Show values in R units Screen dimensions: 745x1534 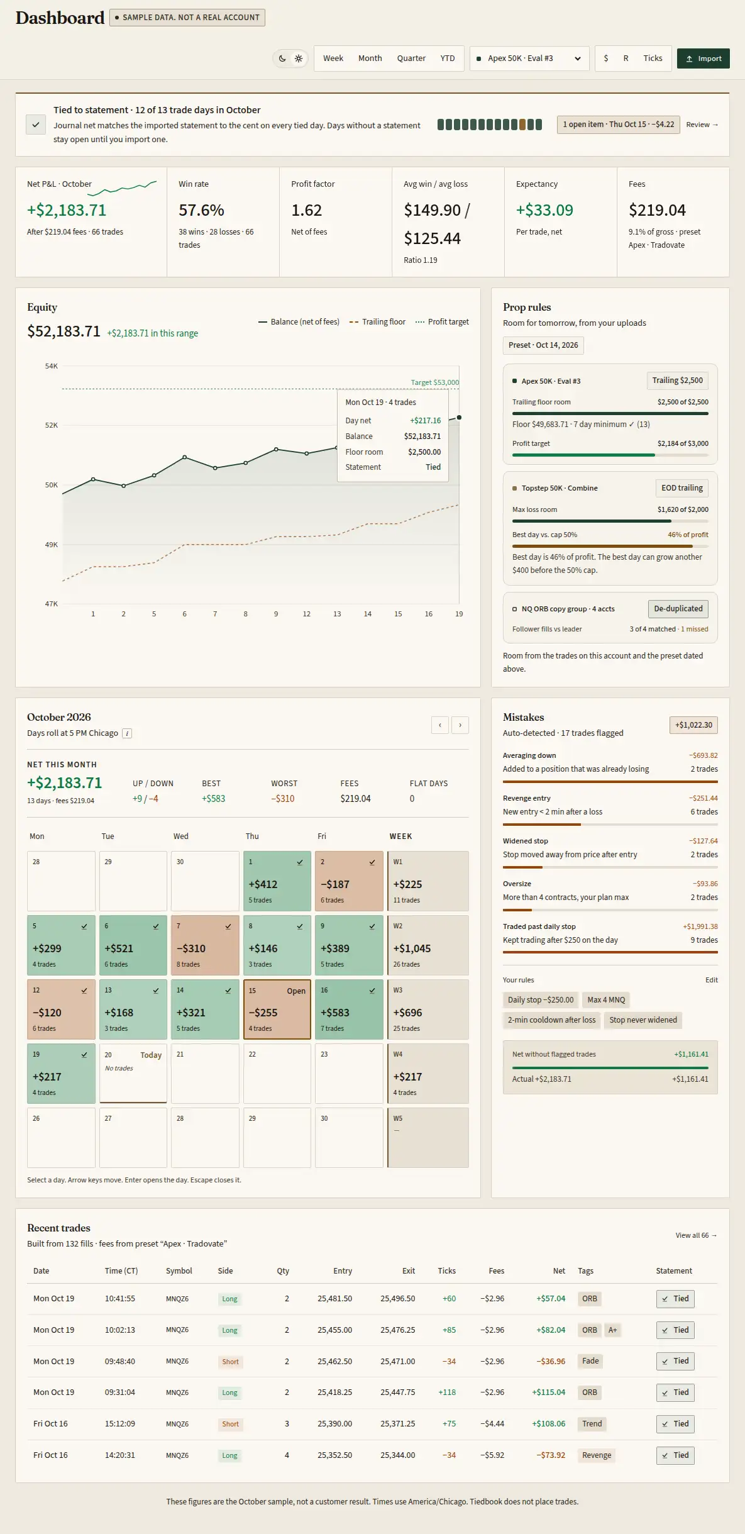tap(626, 58)
